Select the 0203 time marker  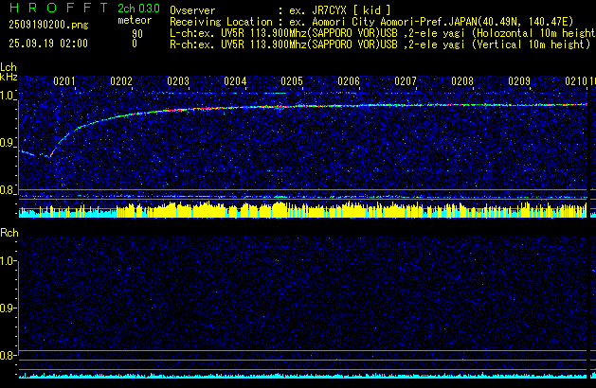point(178,81)
